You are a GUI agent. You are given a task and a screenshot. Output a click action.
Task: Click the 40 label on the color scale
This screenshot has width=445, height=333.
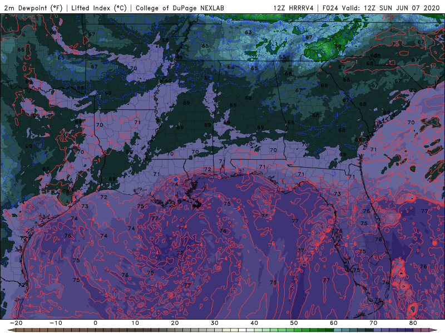[x=254, y=323]
